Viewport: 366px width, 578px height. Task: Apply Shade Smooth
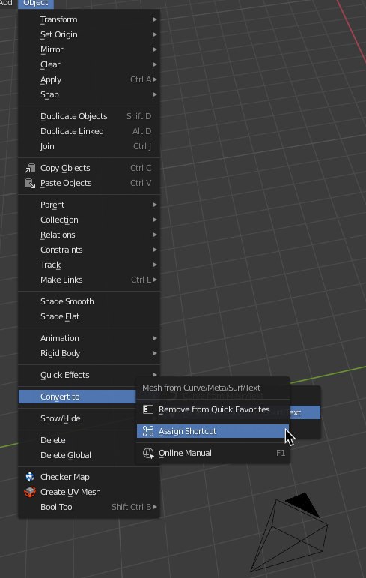tap(89, 301)
